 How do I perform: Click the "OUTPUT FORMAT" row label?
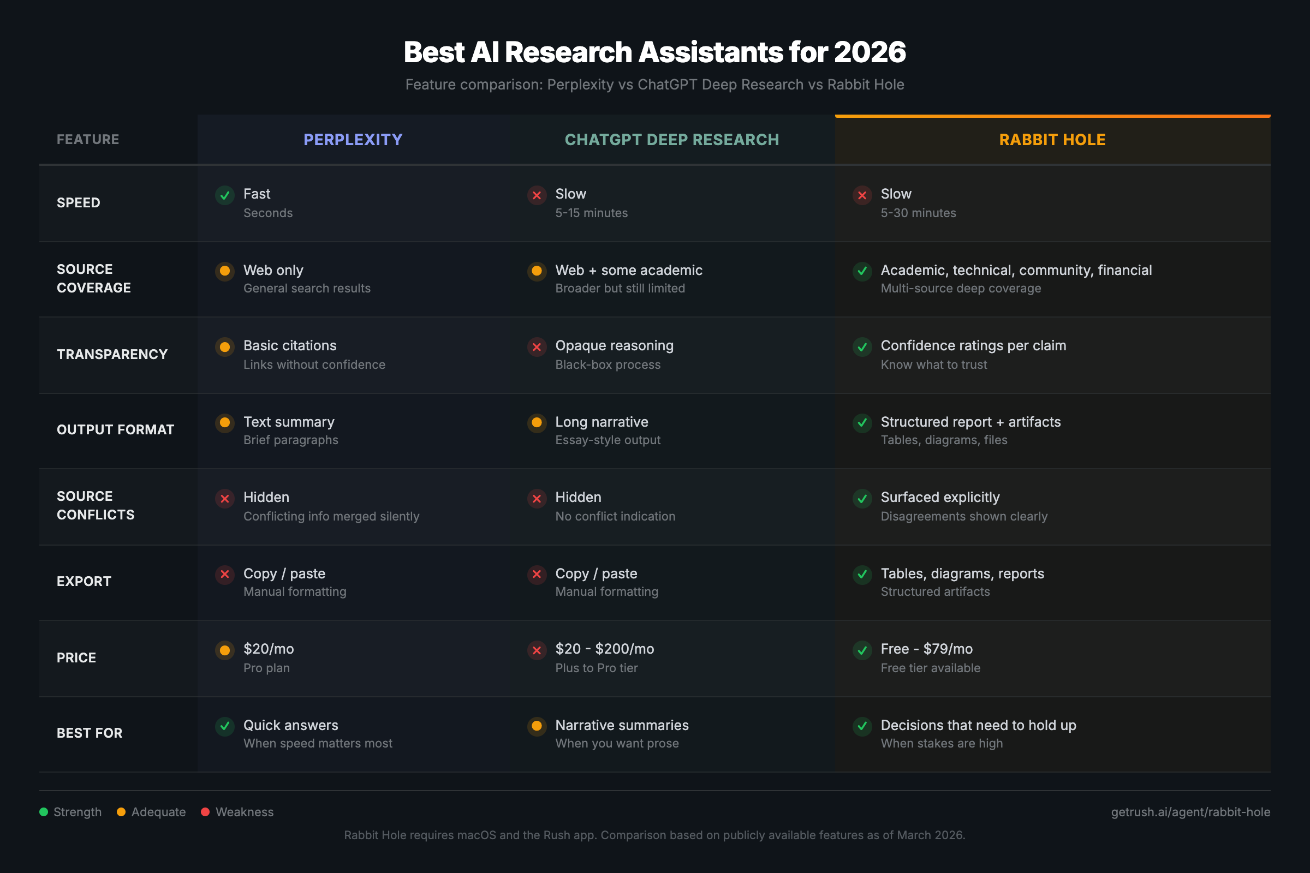pyautogui.click(x=115, y=429)
